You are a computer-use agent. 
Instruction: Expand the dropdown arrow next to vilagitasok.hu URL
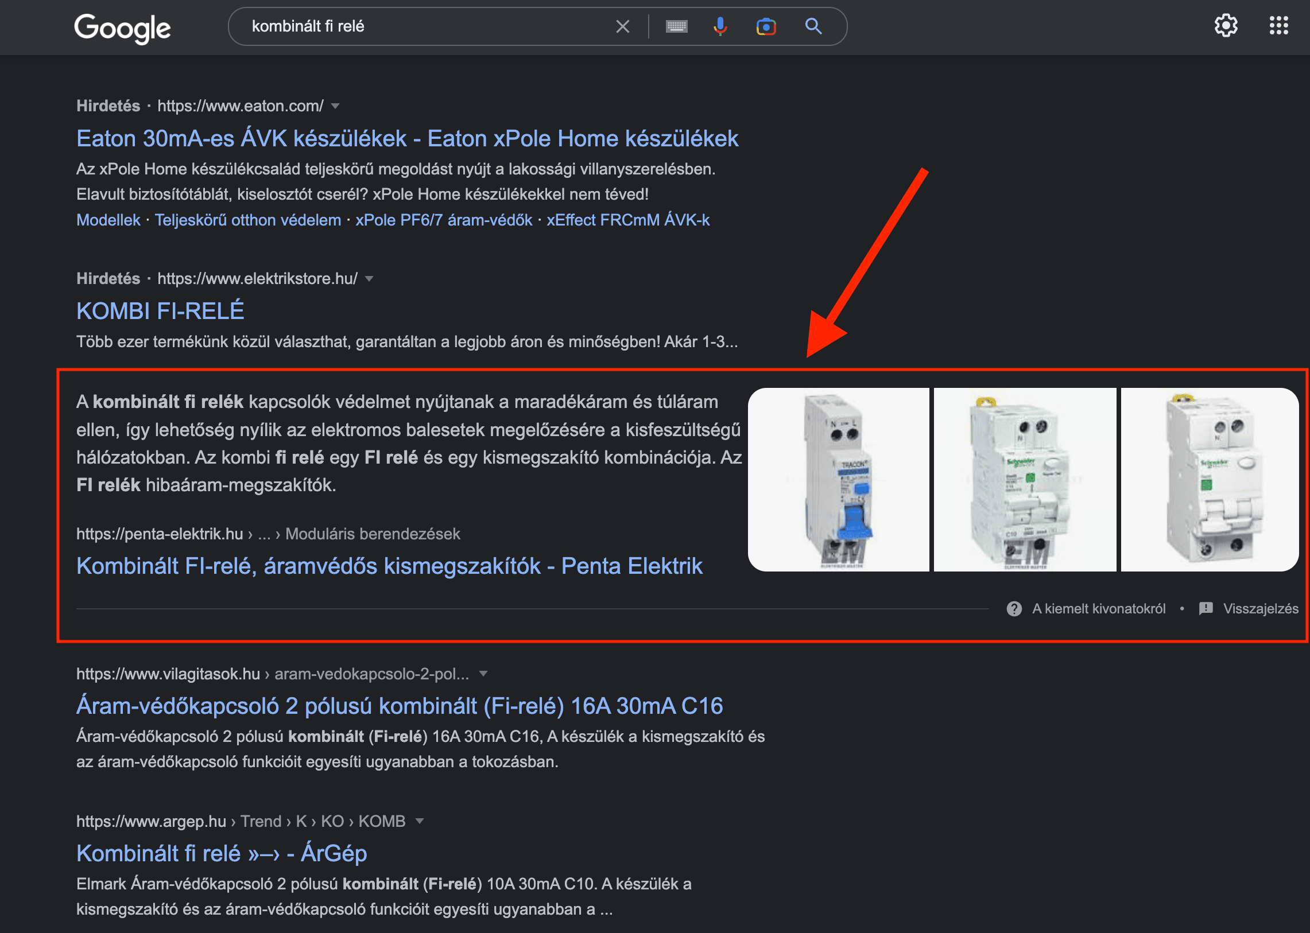483,673
